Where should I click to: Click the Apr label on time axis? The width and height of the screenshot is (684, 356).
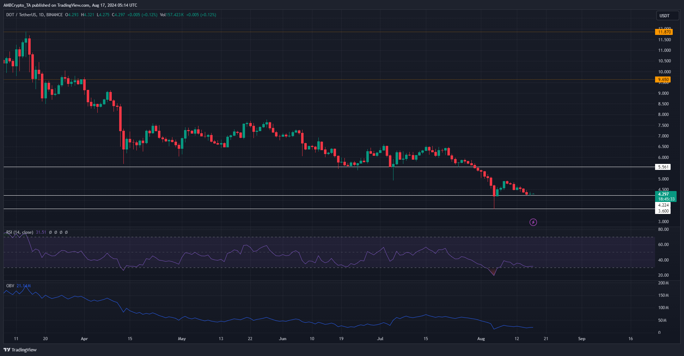(84, 339)
